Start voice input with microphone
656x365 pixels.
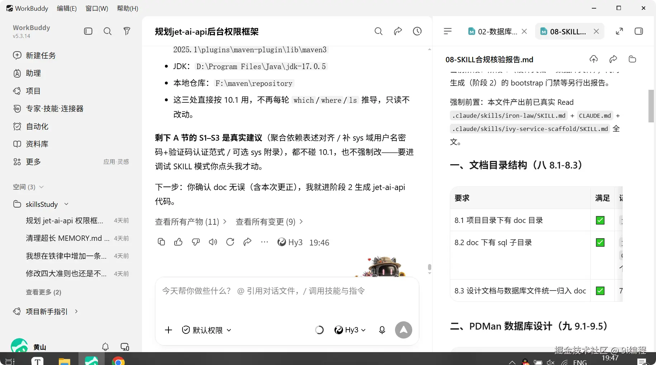coord(382,330)
